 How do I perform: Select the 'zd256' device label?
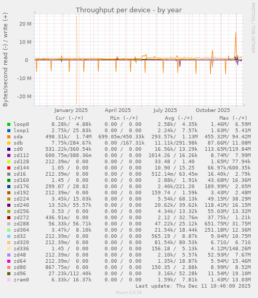pyautogui.click(x=21, y=211)
